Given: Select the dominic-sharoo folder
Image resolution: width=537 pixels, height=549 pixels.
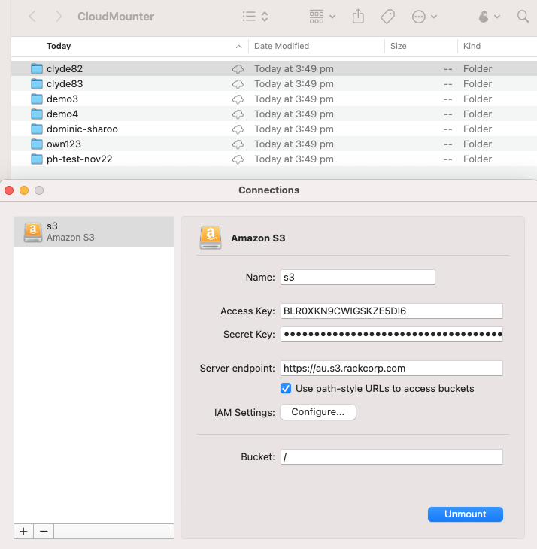Looking at the screenshot, I should coord(274,129).
